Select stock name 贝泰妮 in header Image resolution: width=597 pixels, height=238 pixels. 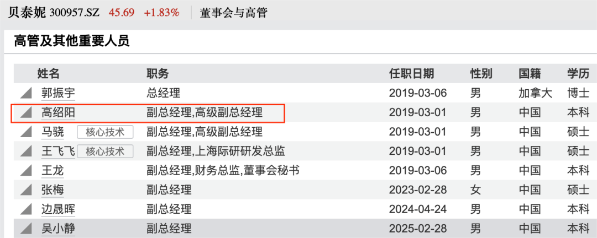click(27, 12)
